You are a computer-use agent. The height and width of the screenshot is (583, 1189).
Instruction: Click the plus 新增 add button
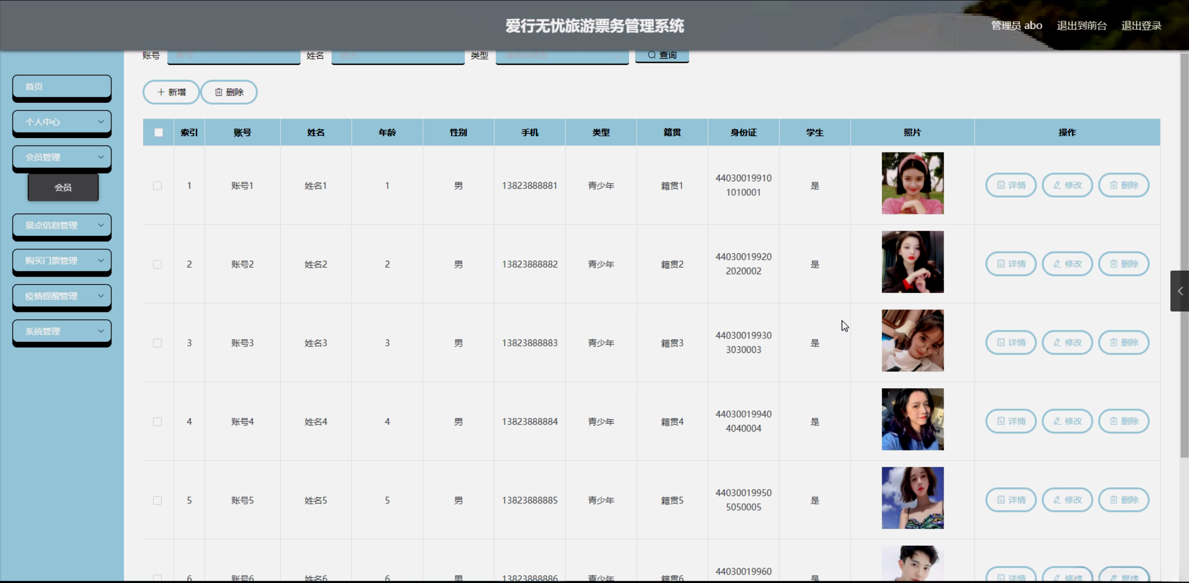click(171, 92)
